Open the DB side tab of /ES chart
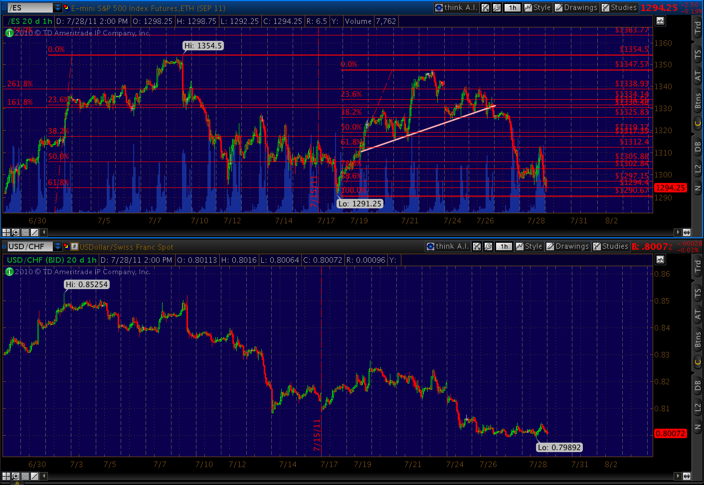704x485 pixels. pos(698,147)
